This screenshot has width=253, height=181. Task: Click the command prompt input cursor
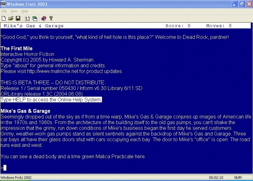(x=5, y=168)
